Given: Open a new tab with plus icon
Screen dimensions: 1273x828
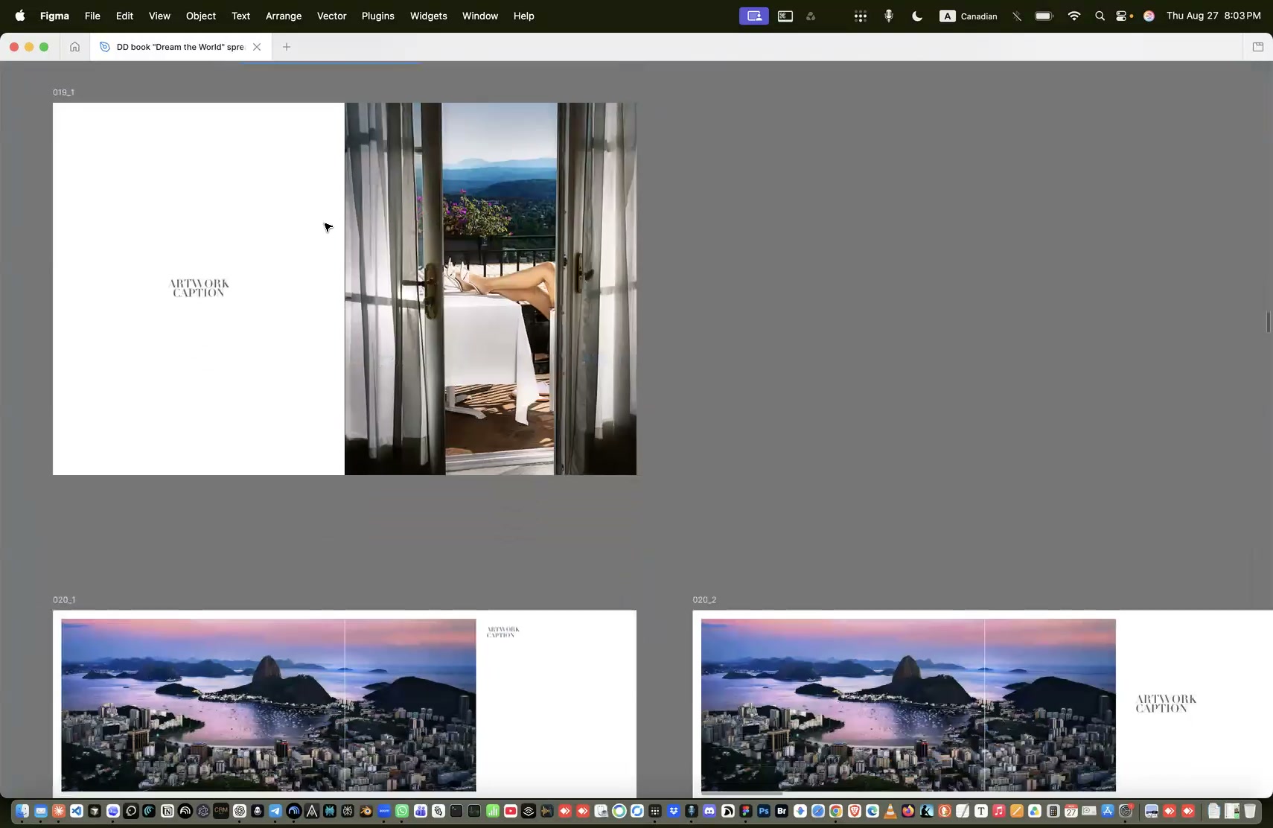Looking at the screenshot, I should (x=287, y=47).
